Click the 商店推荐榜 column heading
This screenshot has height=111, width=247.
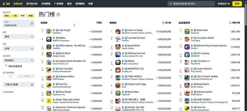pyautogui.click(x=184, y=23)
